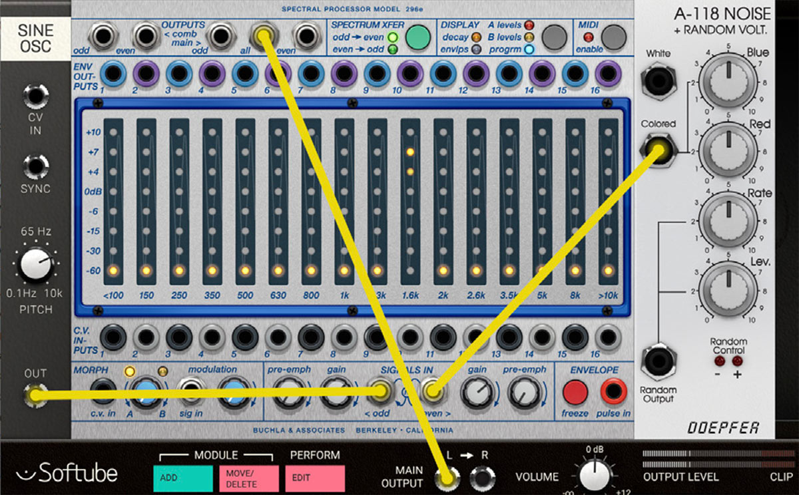Click the Sine Osc PITCH knob

coord(36,267)
